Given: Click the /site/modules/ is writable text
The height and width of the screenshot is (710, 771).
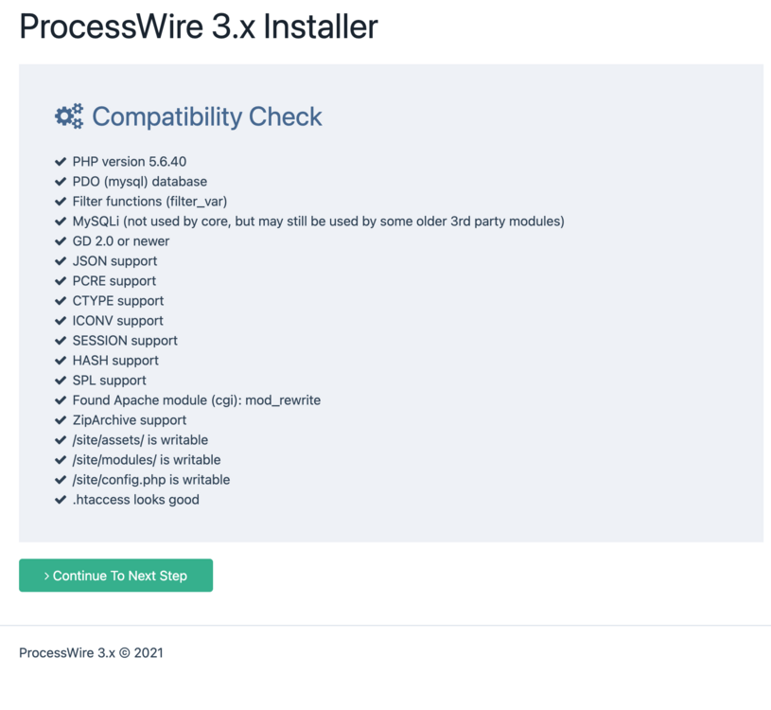Looking at the screenshot, I should [x=147, y=460].
